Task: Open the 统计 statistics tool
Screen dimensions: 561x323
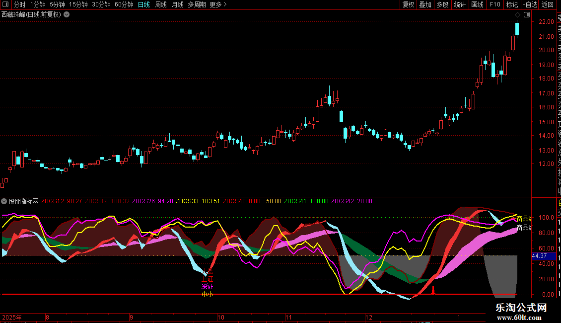Action: tap(460, 5)
